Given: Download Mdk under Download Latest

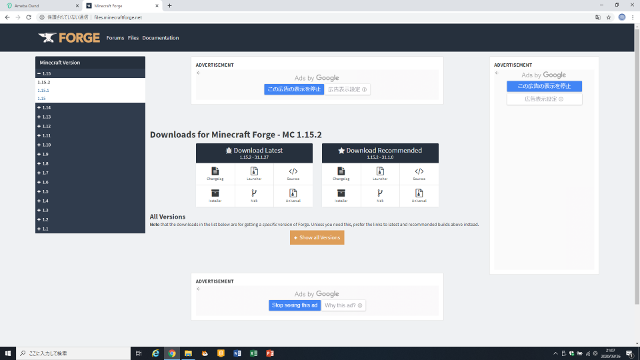Looking at the screenshot, I should pyautogui.click(x=254, y=195).
